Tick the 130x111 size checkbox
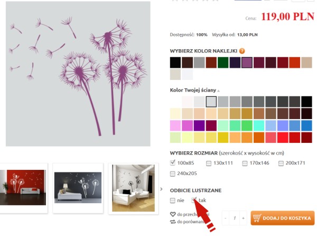317x236 pixels. tap(209, 163)
